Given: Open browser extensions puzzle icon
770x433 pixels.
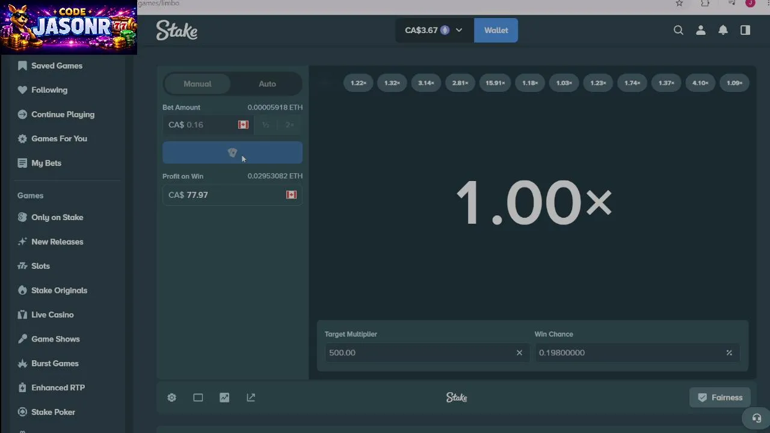Looking at the screenshot, I should pyautogui.click(x=705, y=4).
